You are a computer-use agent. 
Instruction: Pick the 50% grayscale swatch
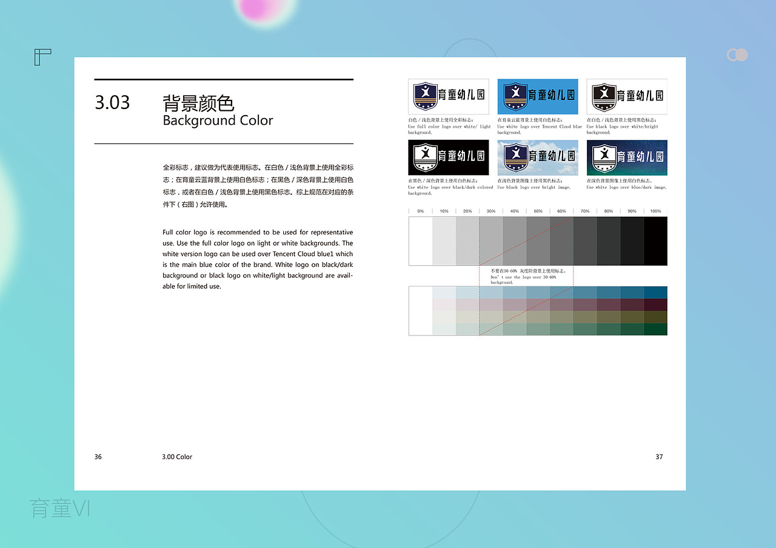(x=538, y=241)
